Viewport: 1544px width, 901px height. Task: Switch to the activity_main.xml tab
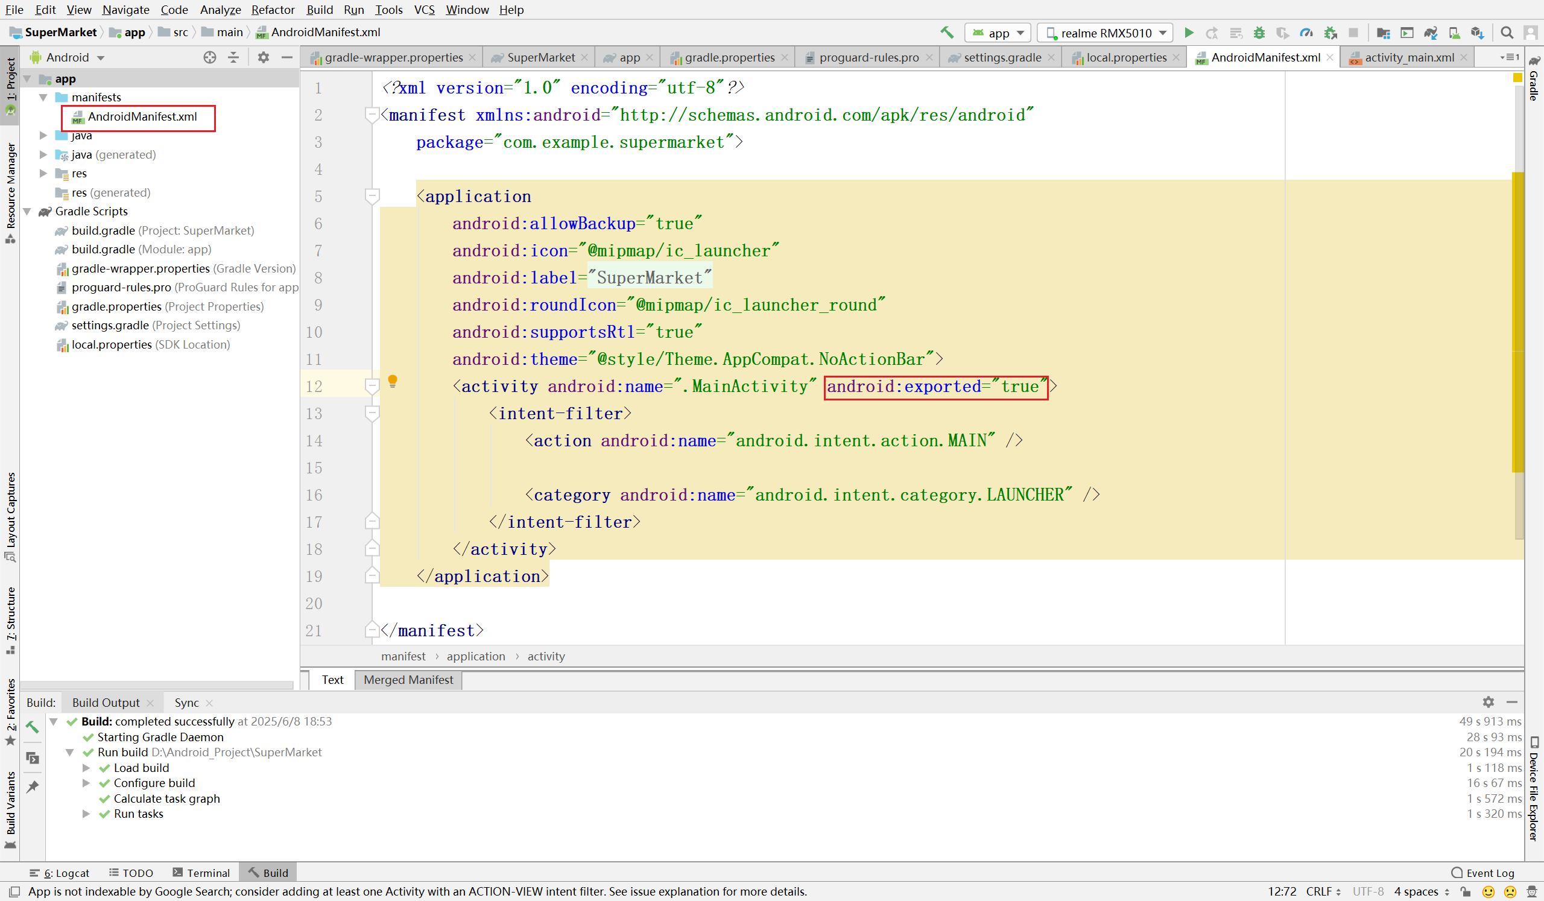click(x=1408, y=57)
